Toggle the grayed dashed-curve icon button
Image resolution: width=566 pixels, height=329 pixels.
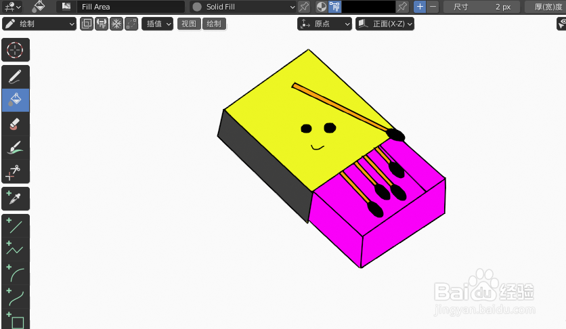tap(131, 24)
